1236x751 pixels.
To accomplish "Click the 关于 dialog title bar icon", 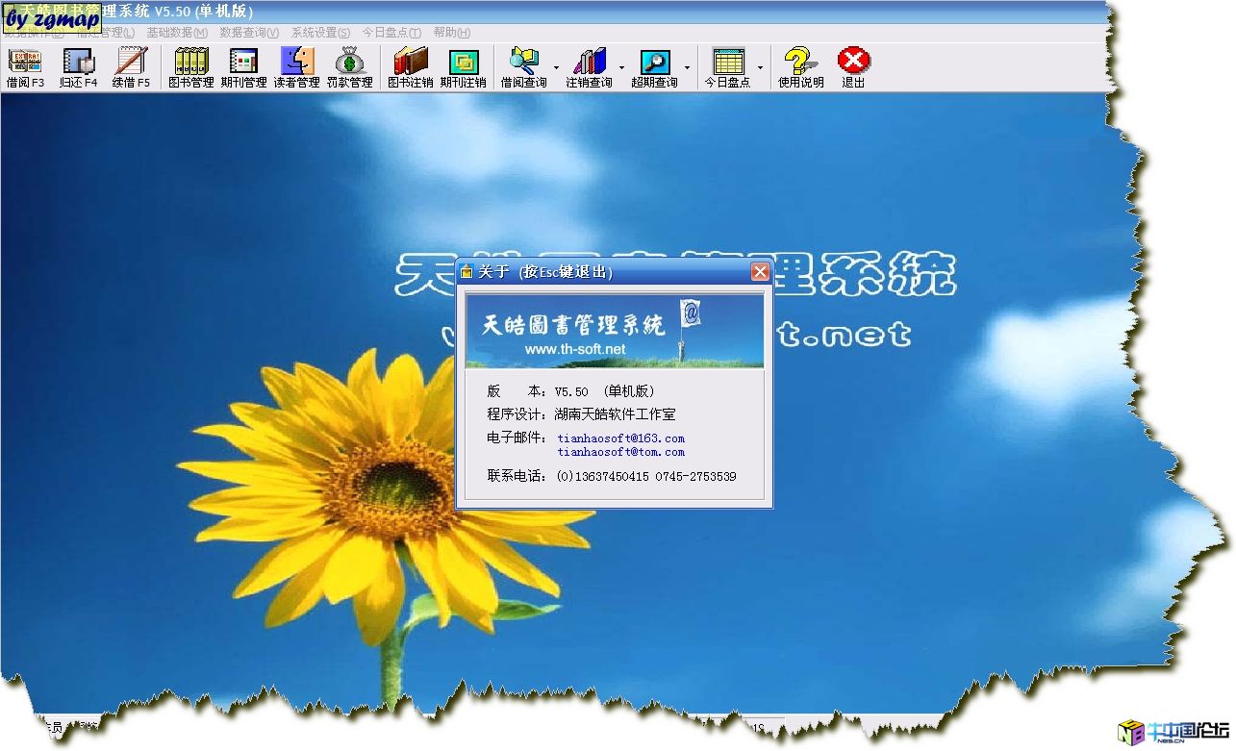I will coord(467,272).
